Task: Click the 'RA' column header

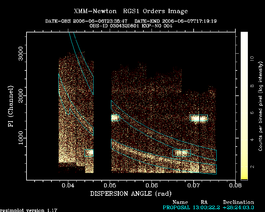Action: click(x=204, y=202)
